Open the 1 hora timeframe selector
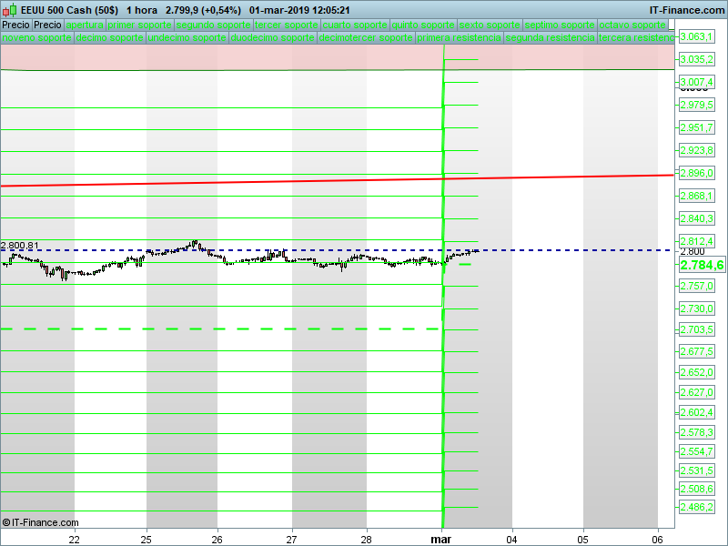Image resolution: width=728 pixels, height=546 pixels. pos(141,9)
